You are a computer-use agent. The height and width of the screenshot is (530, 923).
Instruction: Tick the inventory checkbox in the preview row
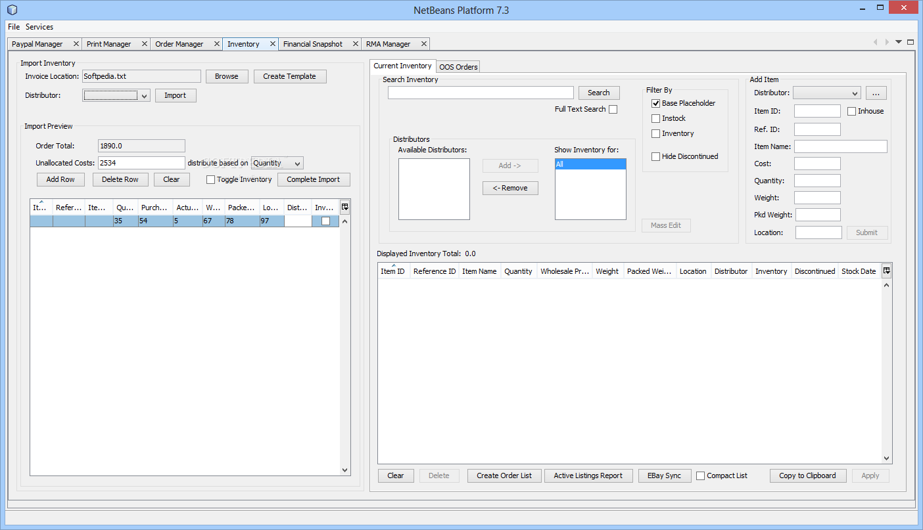click(x=325, y=221)
